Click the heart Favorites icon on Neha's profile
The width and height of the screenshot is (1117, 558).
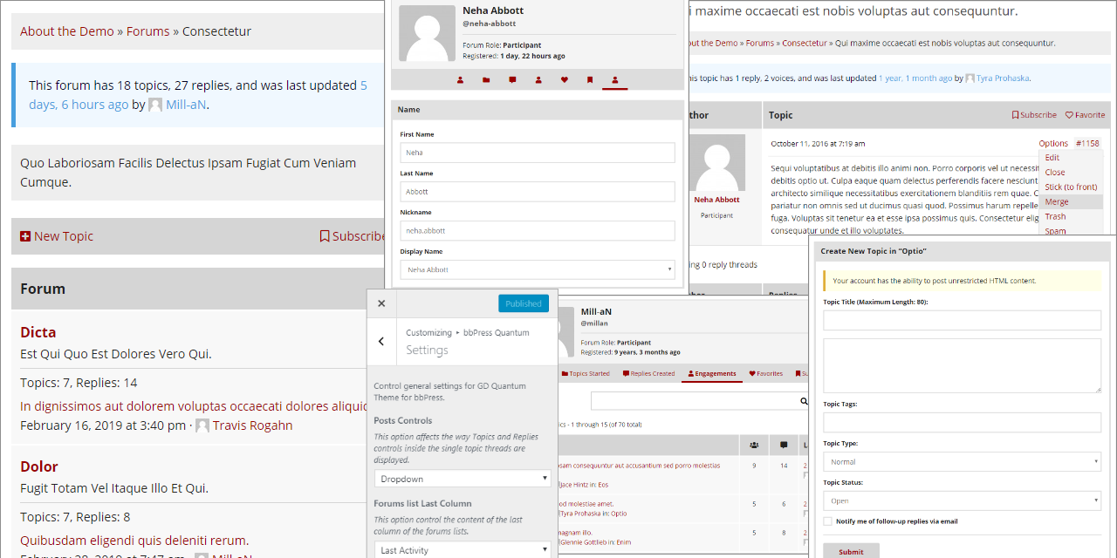565,78
